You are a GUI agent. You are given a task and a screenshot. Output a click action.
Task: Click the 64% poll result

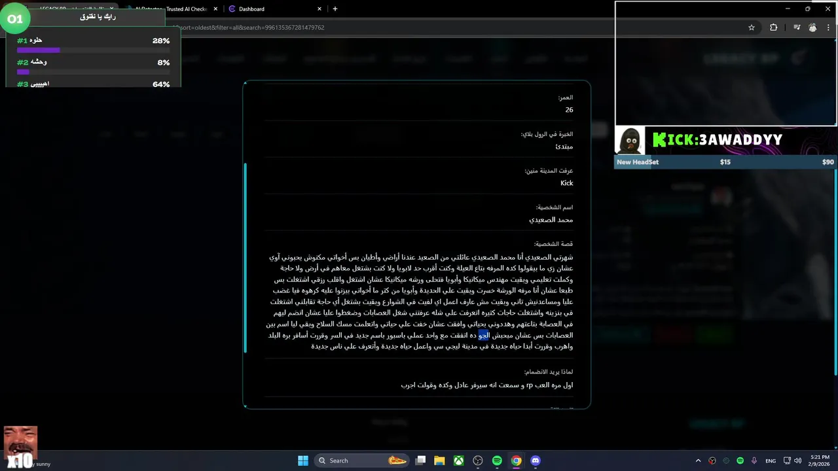click(161, 84)
